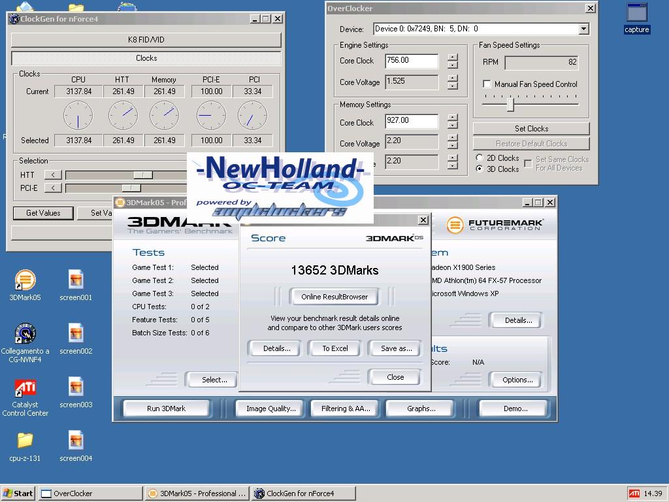The height and width of the screenshot is (502, 669).
Task: Close the Score dialog via Close button
Action: tap(395, 377)
